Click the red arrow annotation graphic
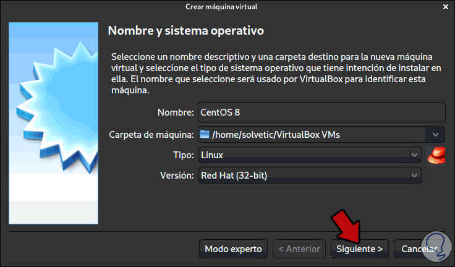455x267 pixels. tap(346, 226)
